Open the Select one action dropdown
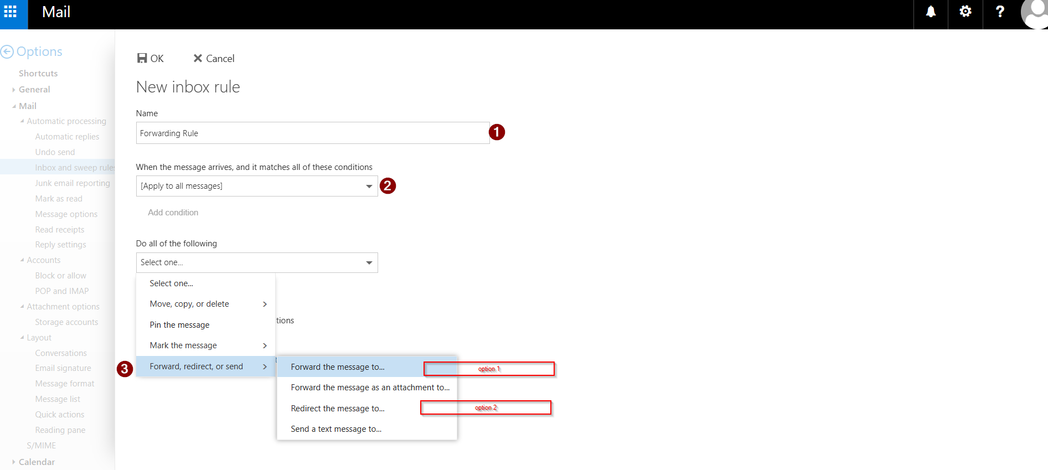Image resolution: width=1048 pixels, height=470 pixels. 257,262
